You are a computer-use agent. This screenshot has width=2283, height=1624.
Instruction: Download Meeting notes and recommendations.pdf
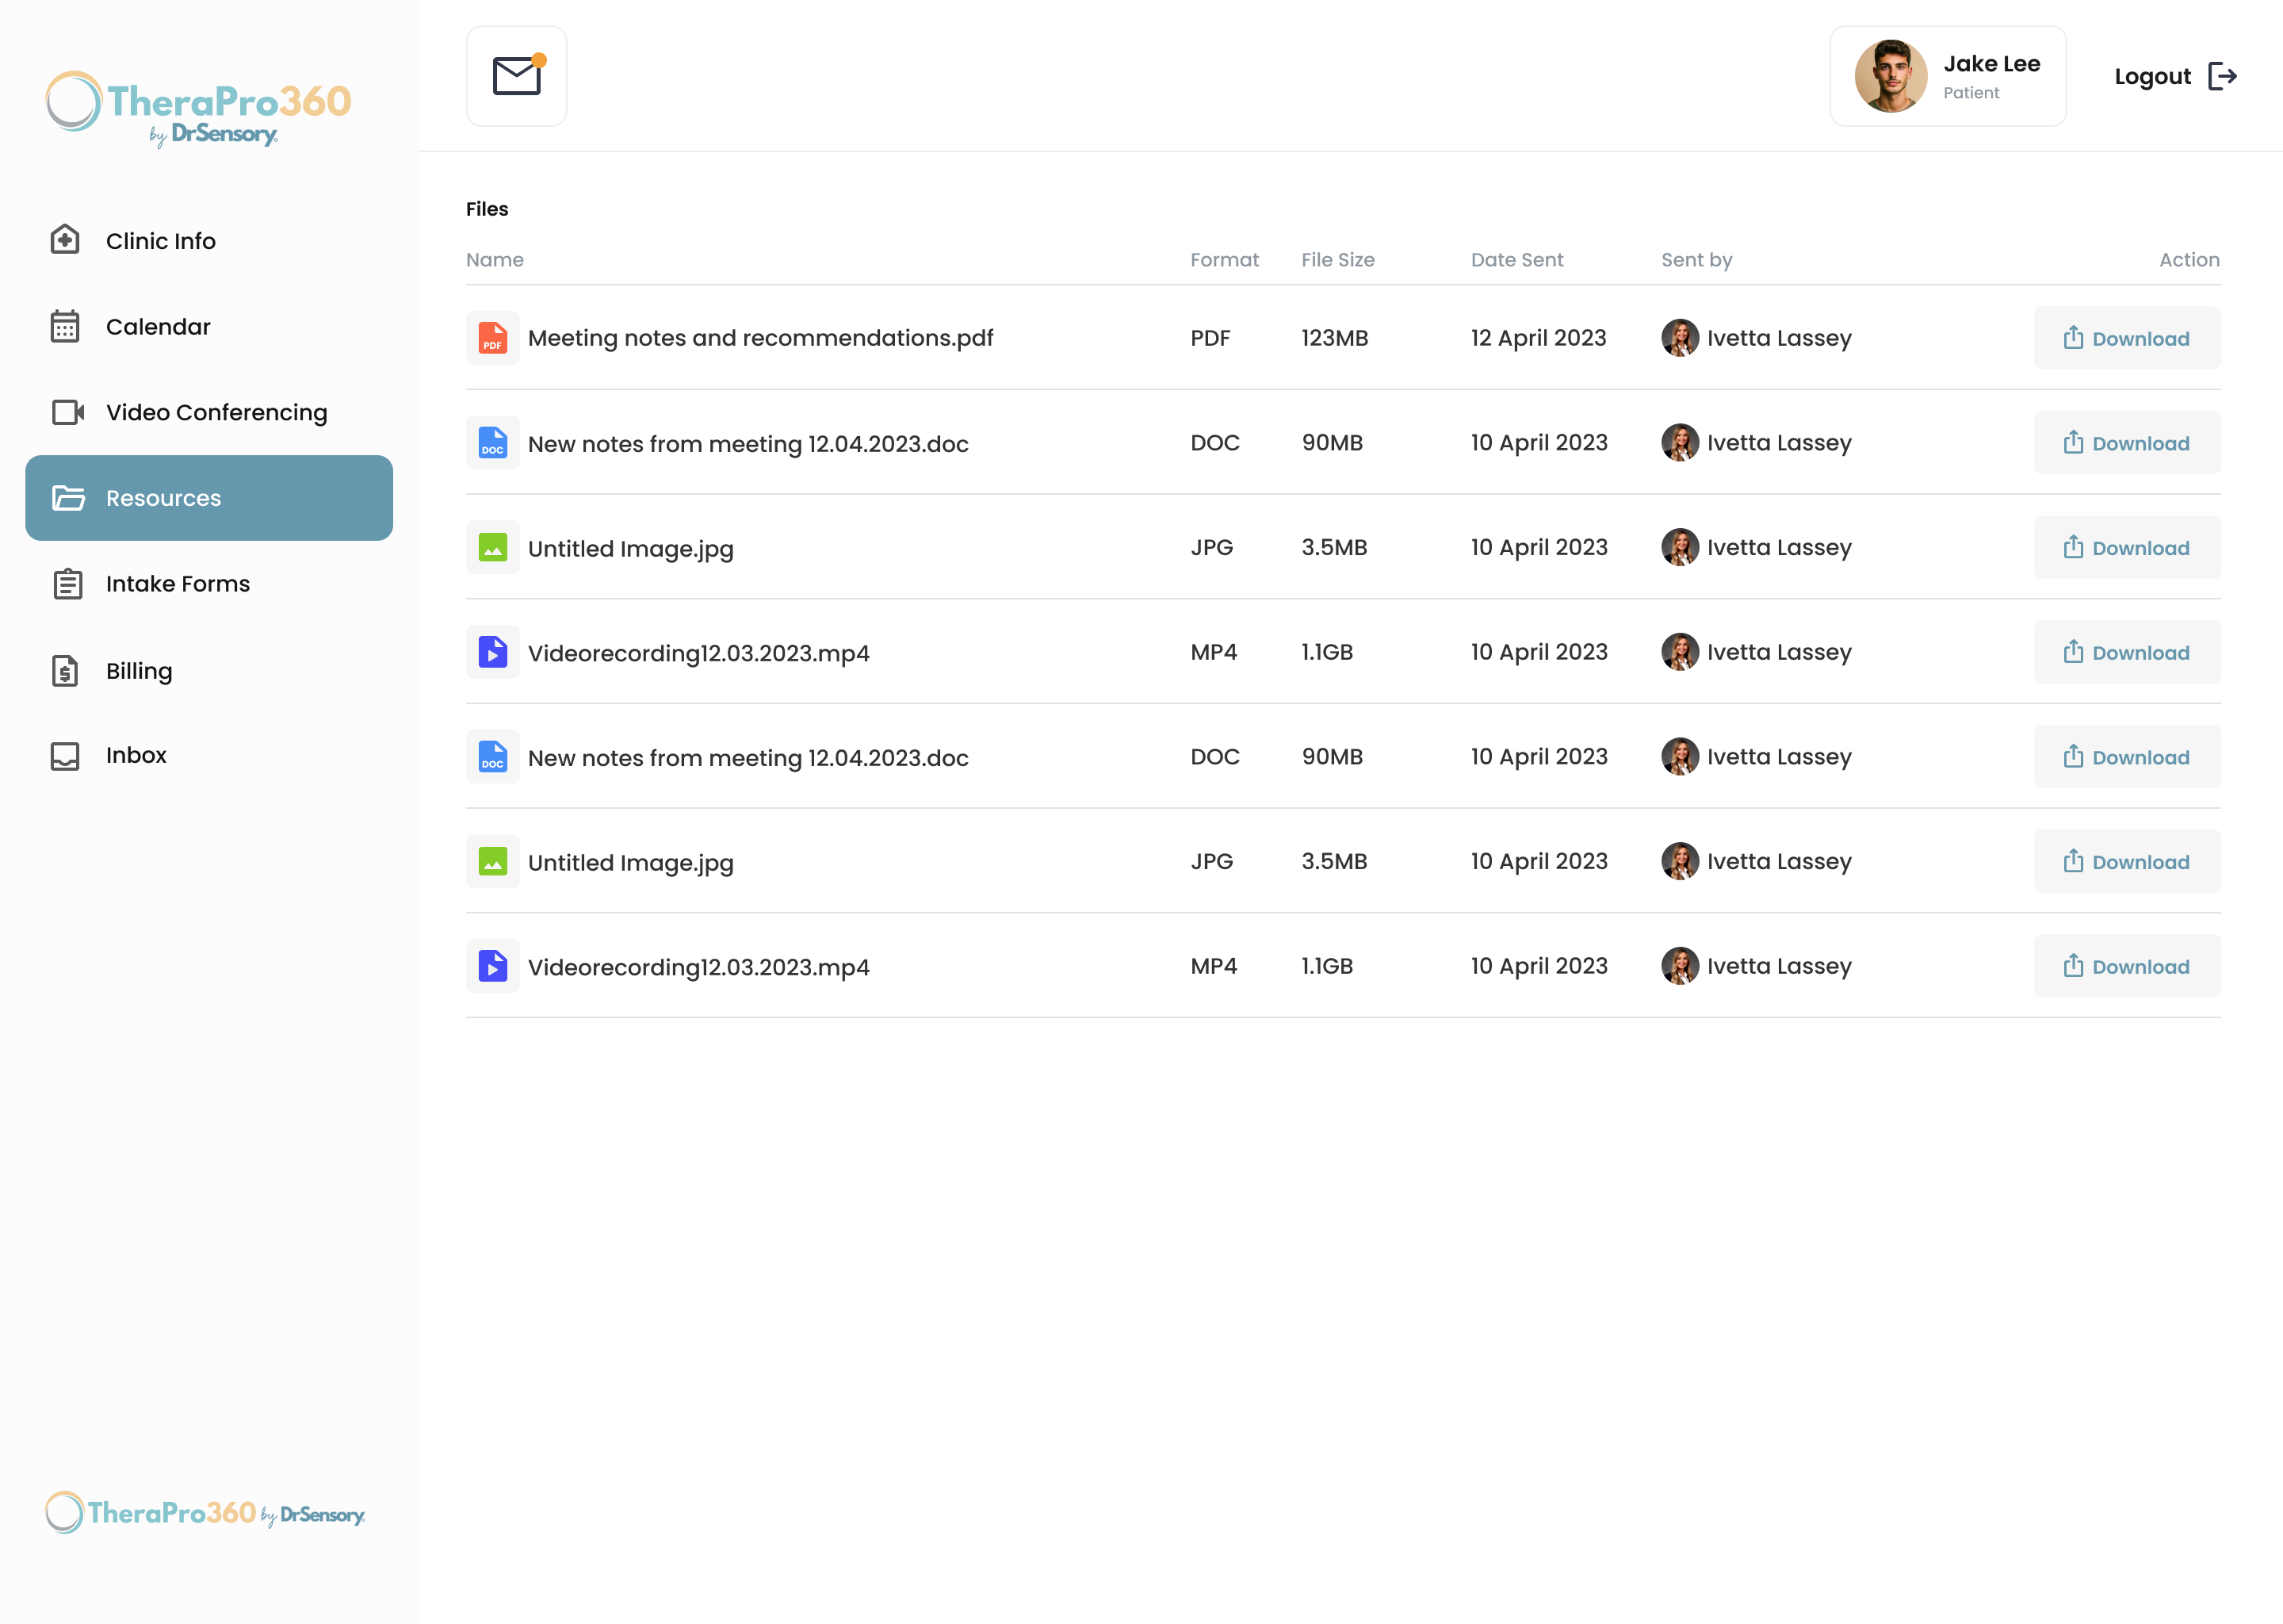coord(2127,338)
